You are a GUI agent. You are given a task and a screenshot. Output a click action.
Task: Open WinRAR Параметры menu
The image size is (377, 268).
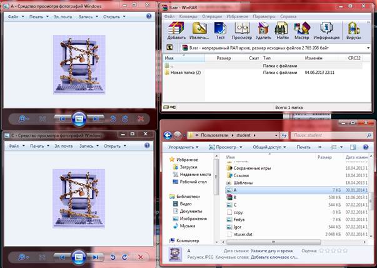(264, 16)
